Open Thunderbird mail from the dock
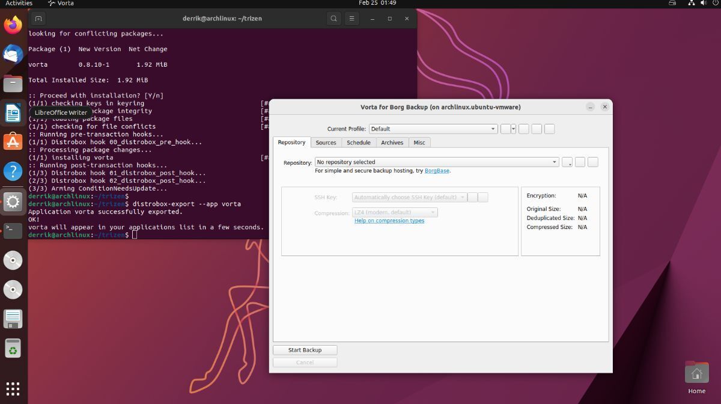This screenshot has height=404, width=721. pyautogui.click(x=13, y=54)
